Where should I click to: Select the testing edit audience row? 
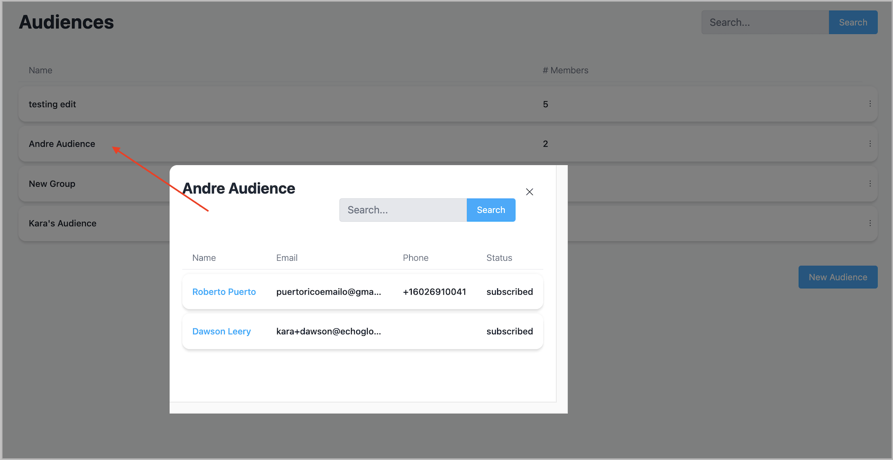(52, 104)
